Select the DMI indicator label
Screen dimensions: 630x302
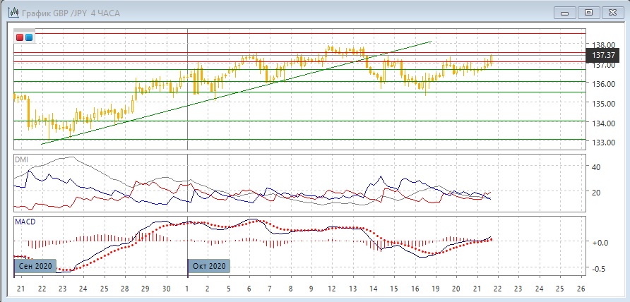click(x=23, y=159)
